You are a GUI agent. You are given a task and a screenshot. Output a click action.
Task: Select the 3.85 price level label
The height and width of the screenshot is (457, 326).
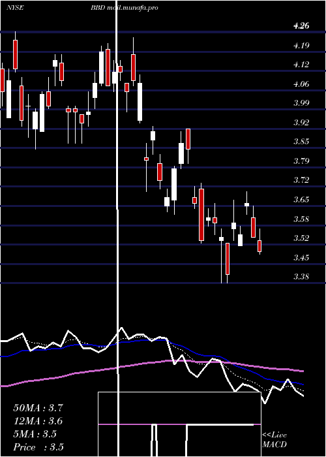[x=301, y=142]
